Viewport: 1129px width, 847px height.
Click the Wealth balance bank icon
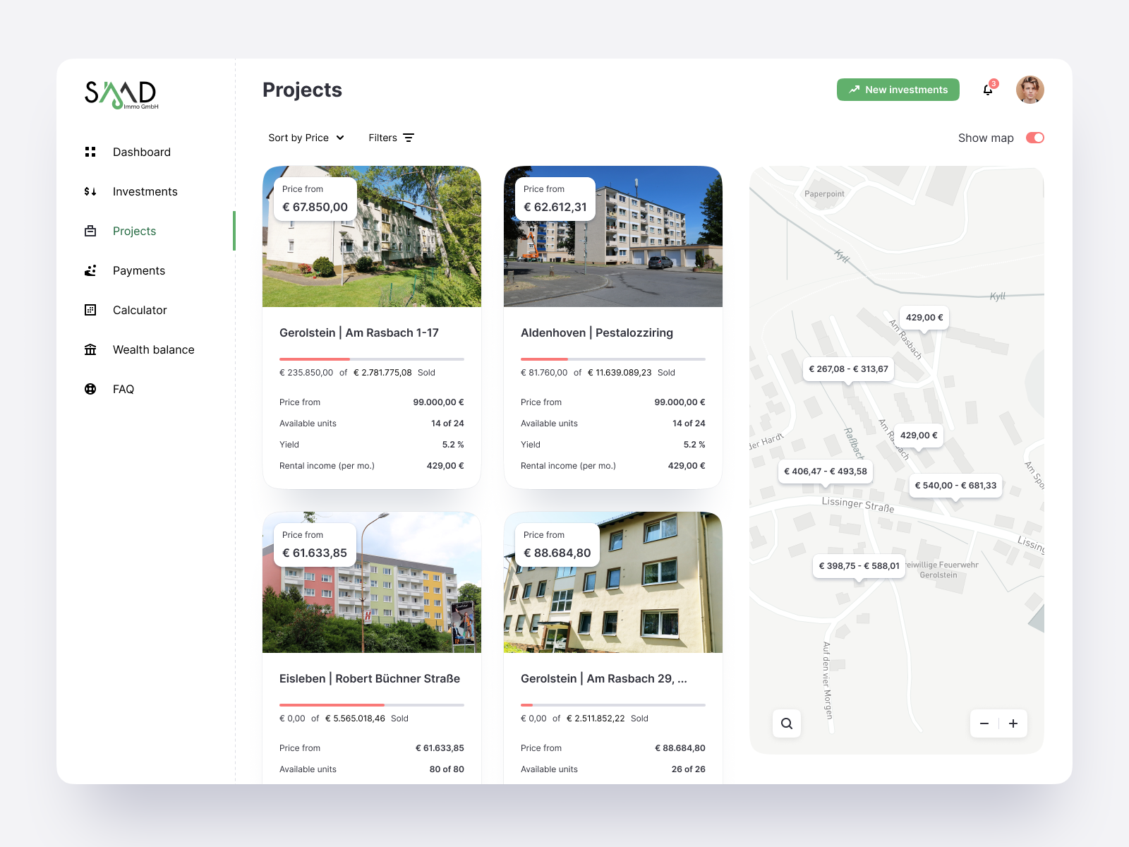(90, 349)
